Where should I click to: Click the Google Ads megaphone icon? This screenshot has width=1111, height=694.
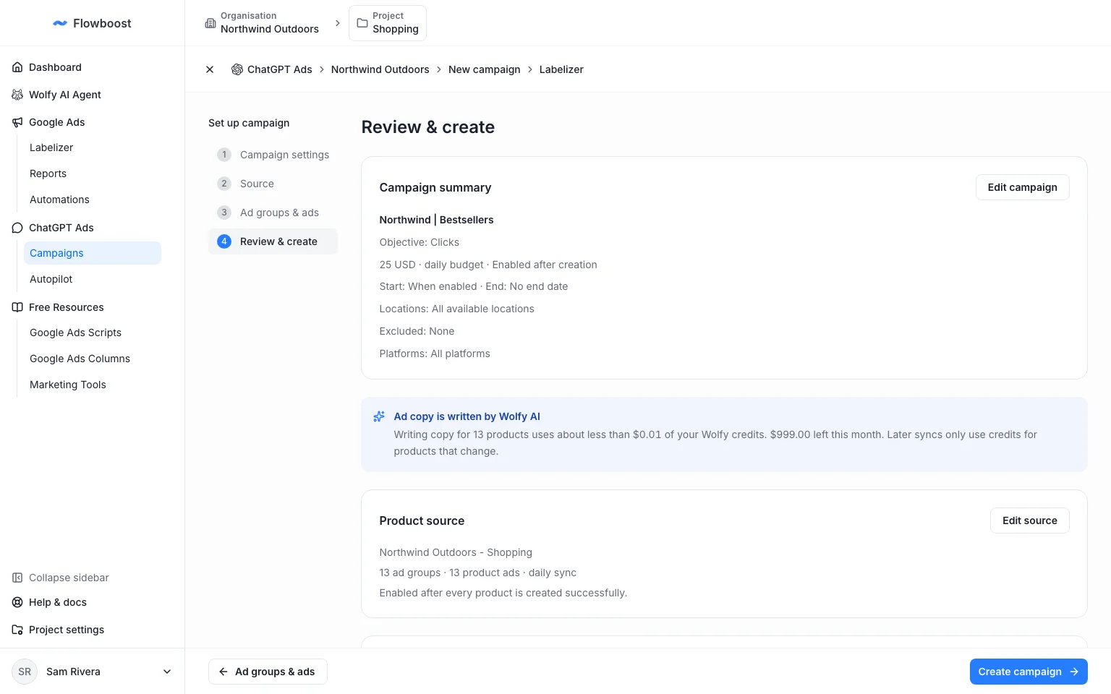[17, 122]
